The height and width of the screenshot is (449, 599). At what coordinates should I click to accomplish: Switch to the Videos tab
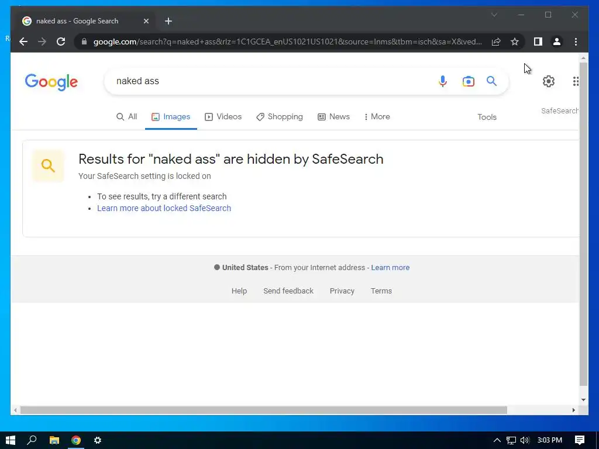coord(223,117)
